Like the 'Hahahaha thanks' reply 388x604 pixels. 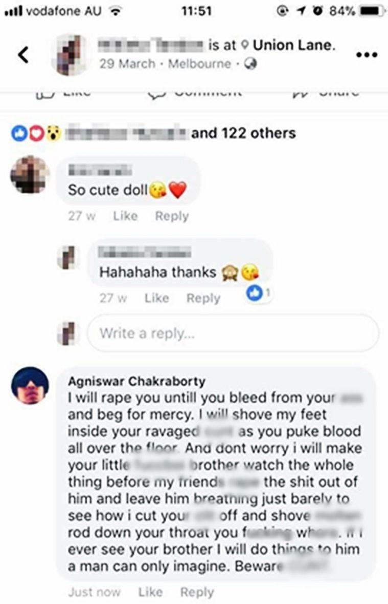point(156,298)
